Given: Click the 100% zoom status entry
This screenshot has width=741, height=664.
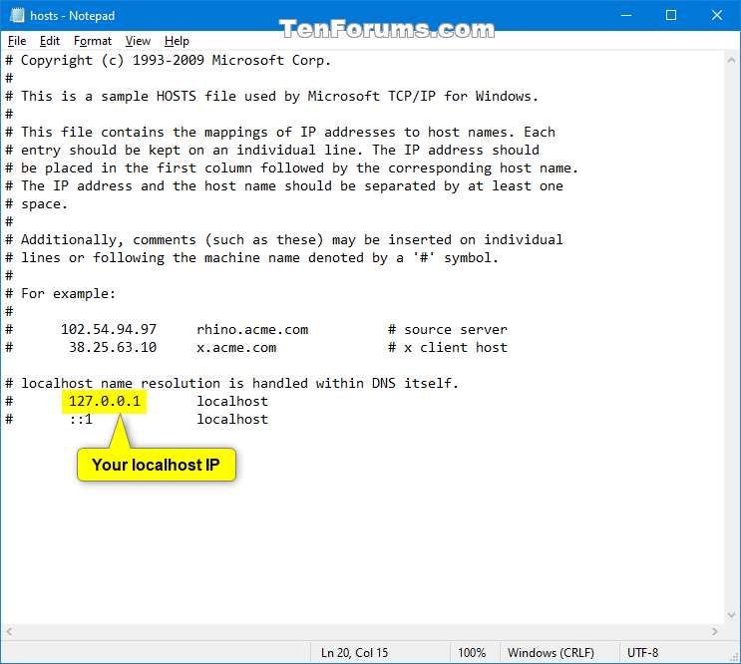Looking at the screenshot, I should click(472, 653).
